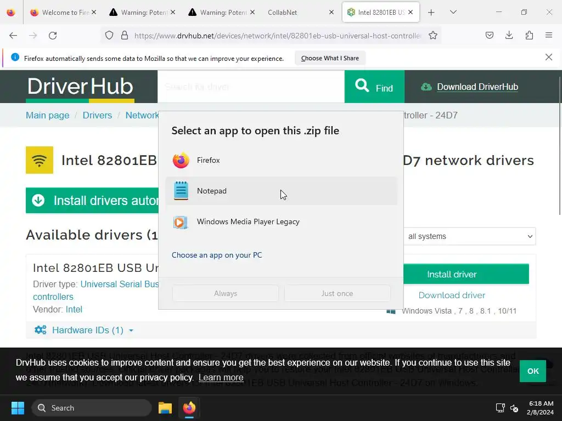The width and height of the screenshot is (562, 421).
Task: Open the Learn more privacy link
Action: 221,377
